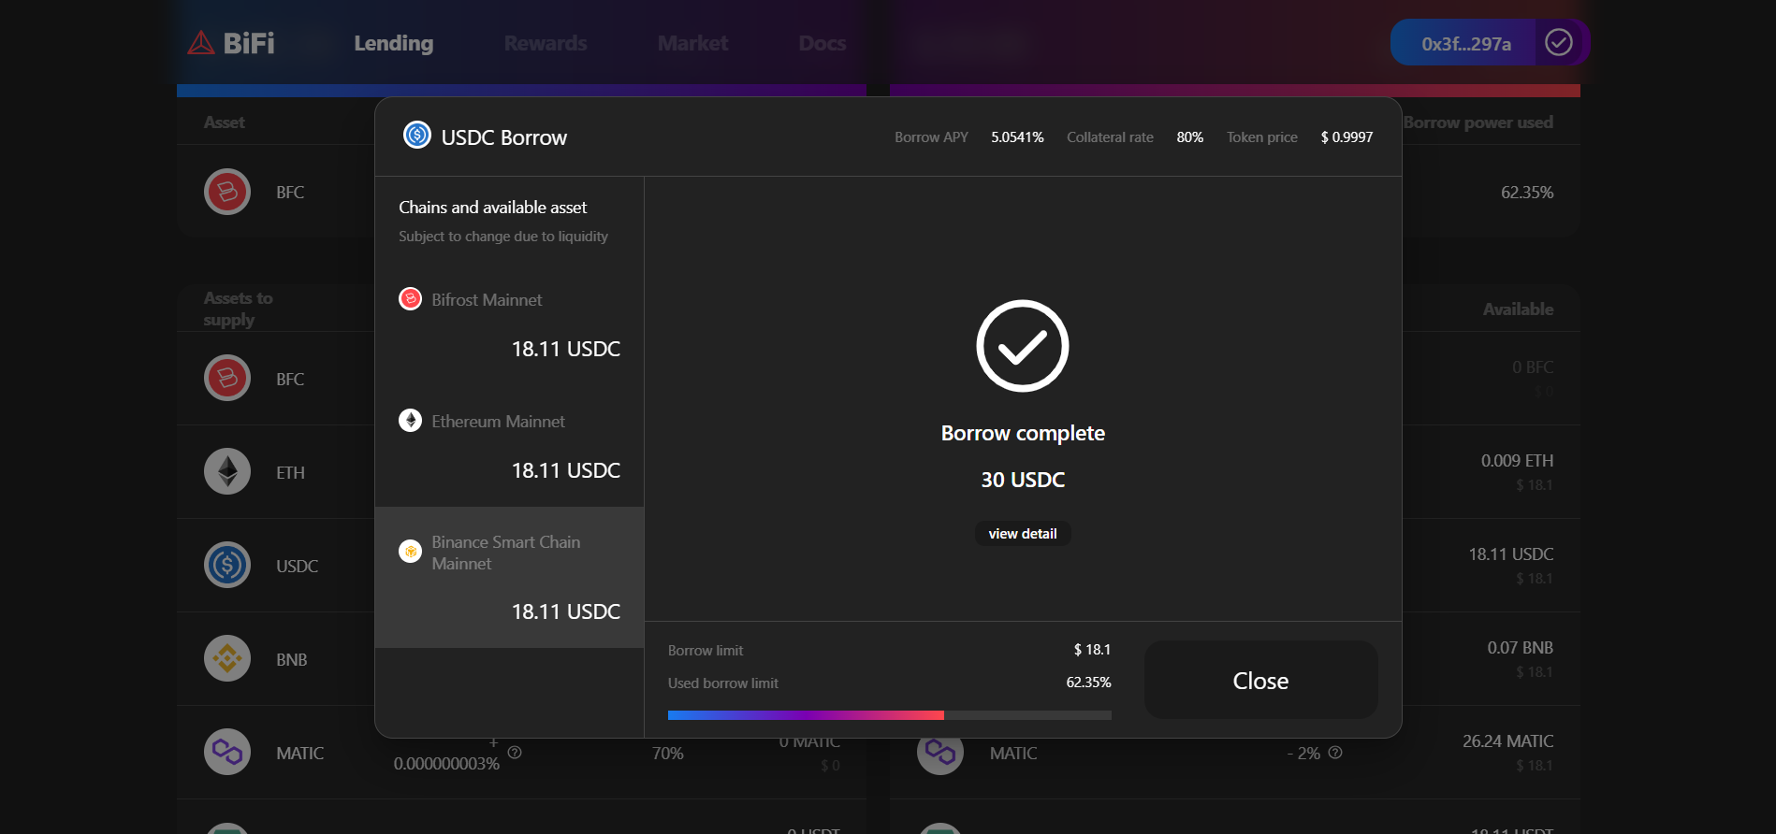Click the MATIC token icon on the left
The image size is (1776, 834).
pyautogui.click(x=227, y=752)
